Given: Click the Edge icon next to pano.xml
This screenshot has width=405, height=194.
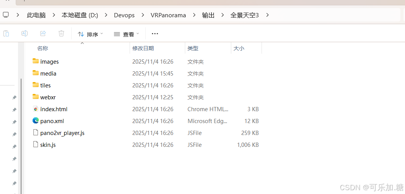Looking at the screenshot, I should pyautogui.click(x=36, y=121).
